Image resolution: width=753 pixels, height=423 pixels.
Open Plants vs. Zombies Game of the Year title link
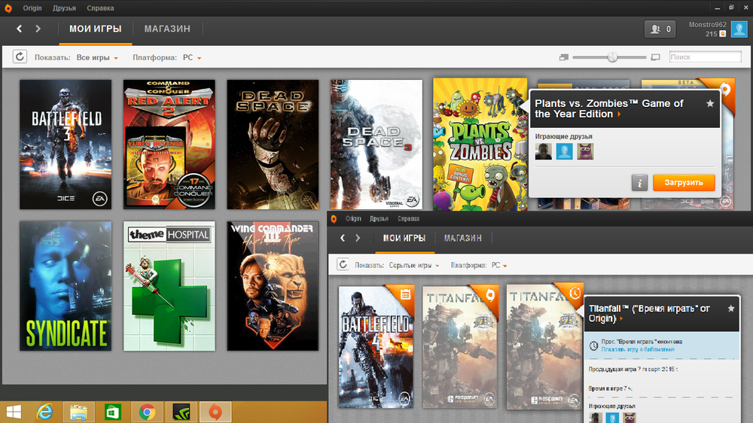(x=609, y=109)
